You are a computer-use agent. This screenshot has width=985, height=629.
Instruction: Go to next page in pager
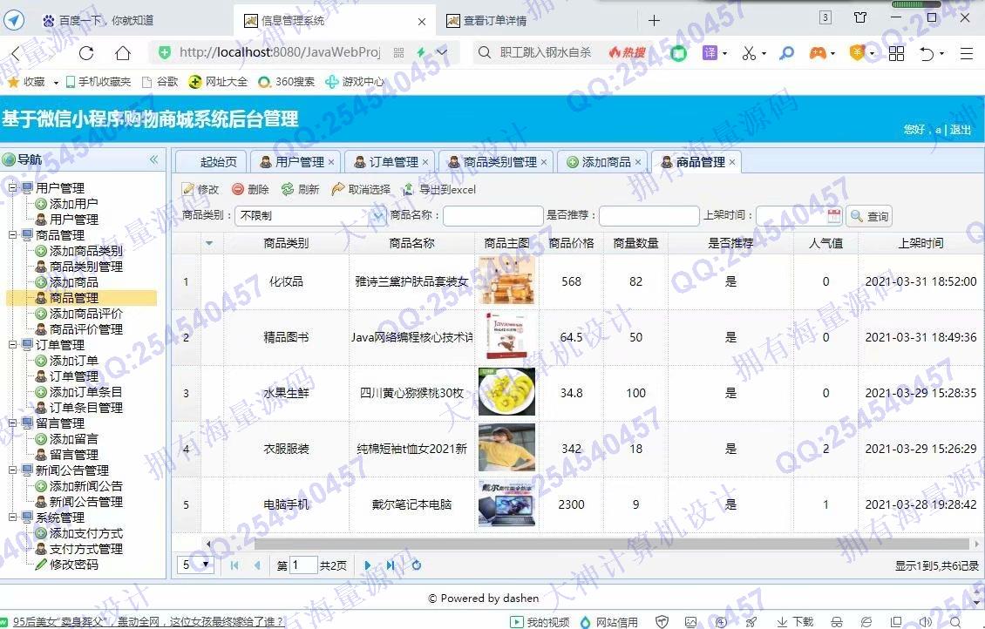click(x=368, y=565)
